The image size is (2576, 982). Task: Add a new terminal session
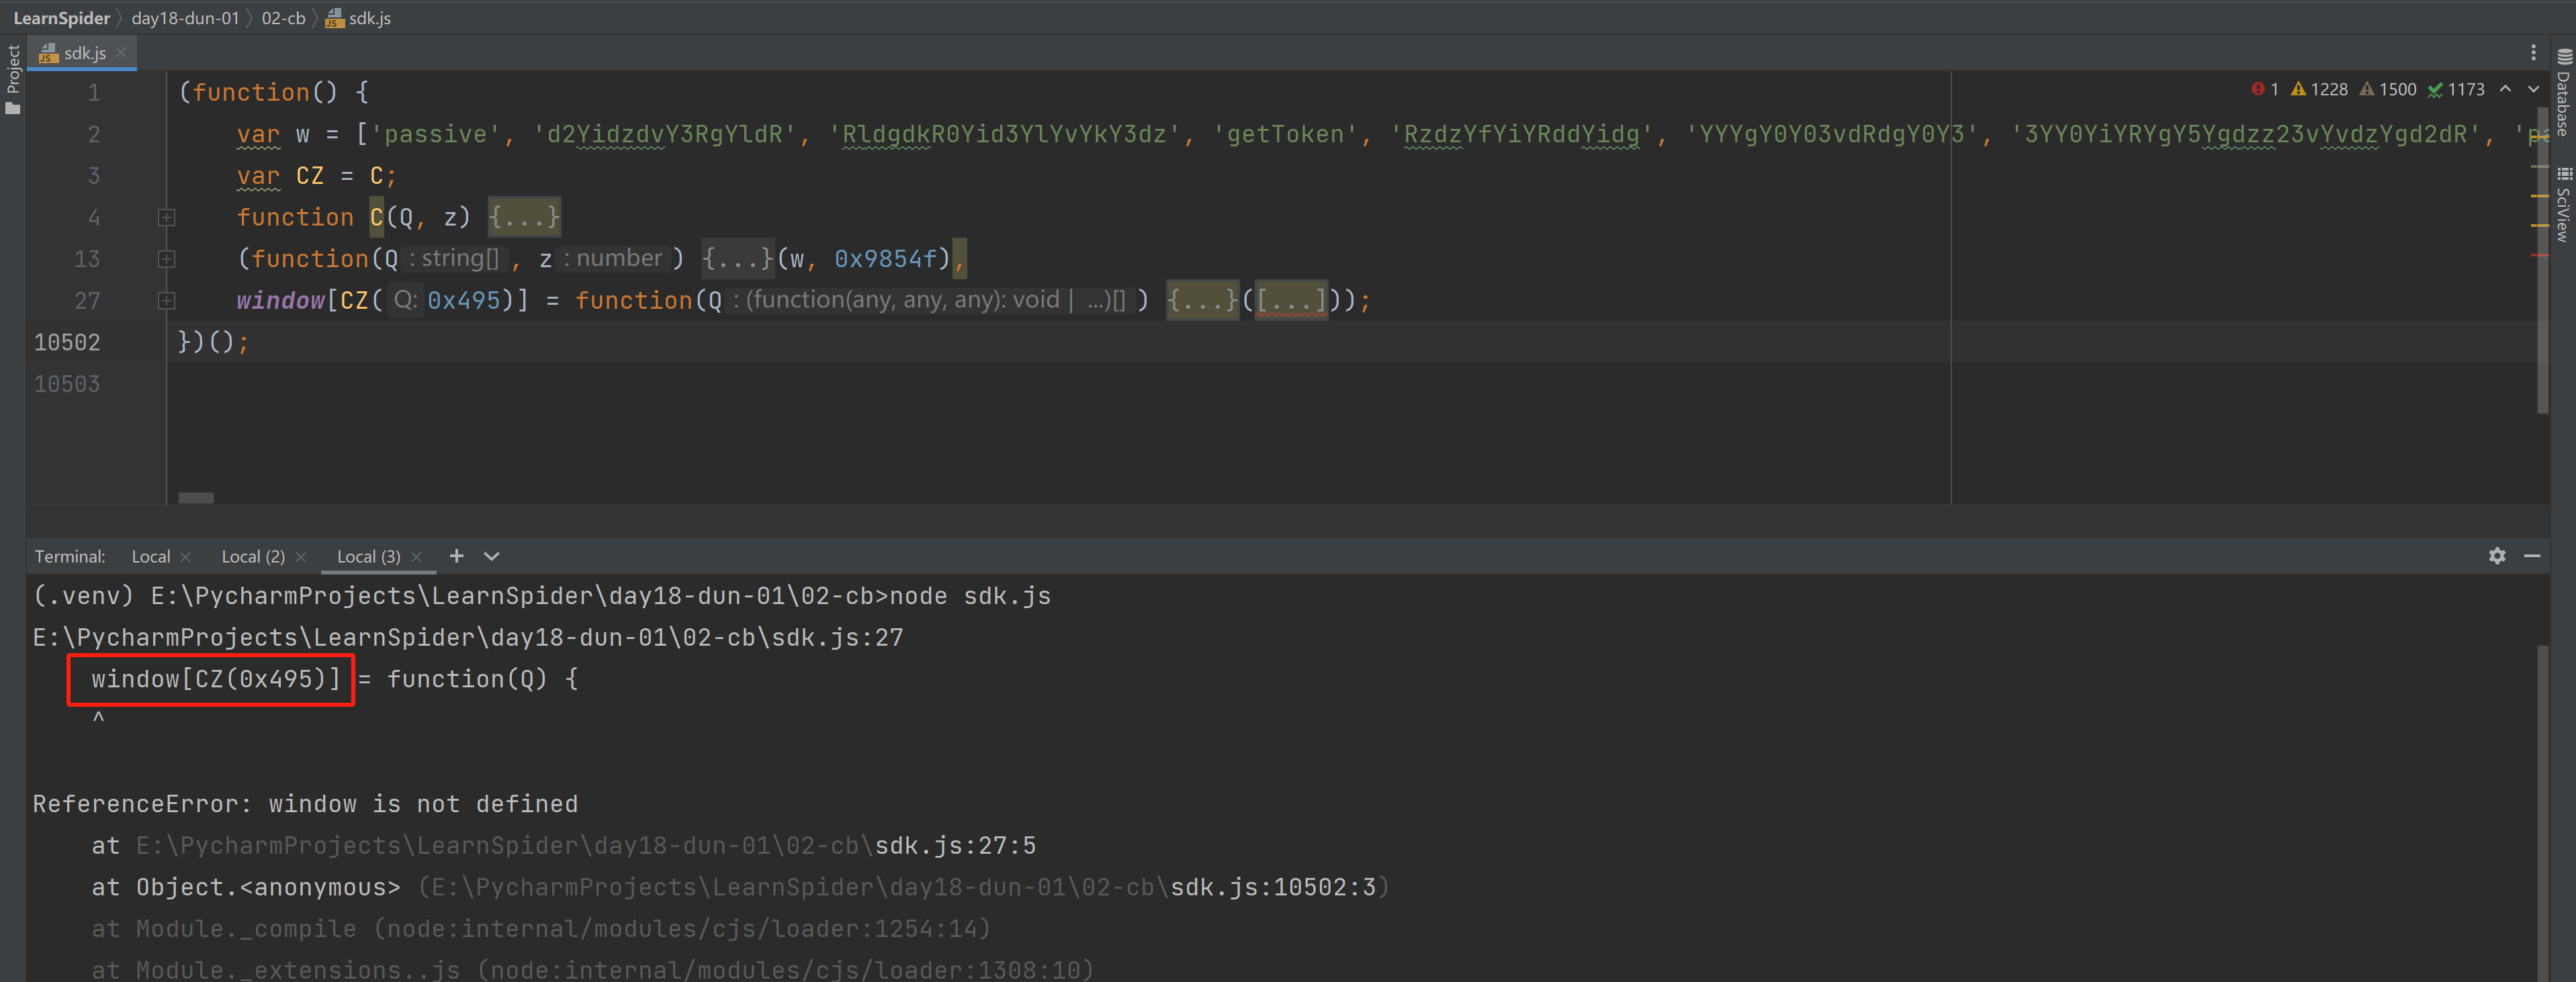coord(457,556)
